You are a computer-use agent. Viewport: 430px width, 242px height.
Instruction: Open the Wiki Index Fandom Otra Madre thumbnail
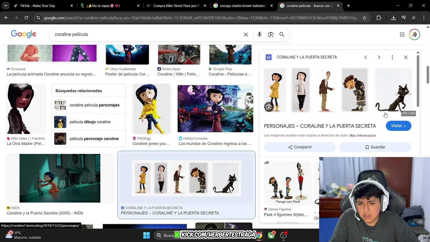[26, 109]
